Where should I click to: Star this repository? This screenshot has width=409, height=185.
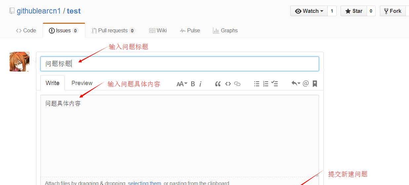(x=354, y=11)
